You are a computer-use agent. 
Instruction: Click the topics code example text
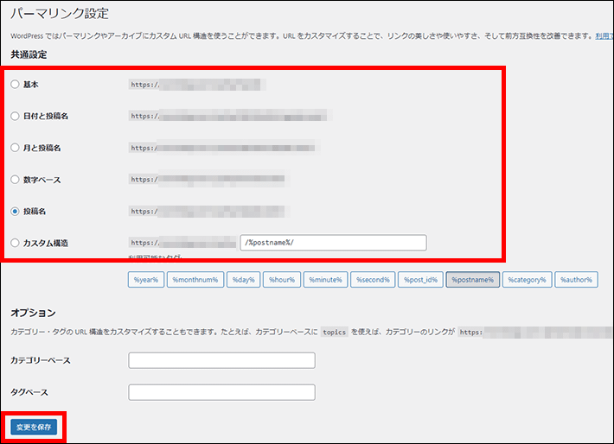(335, 332)
